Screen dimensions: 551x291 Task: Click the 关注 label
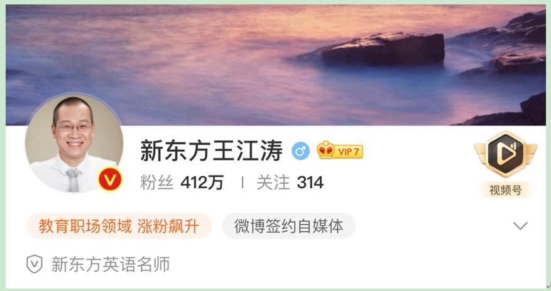(x=273, y=183)
